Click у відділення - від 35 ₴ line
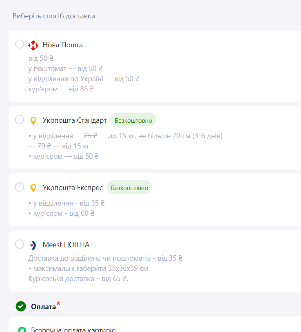 click(x=66, y=203)
